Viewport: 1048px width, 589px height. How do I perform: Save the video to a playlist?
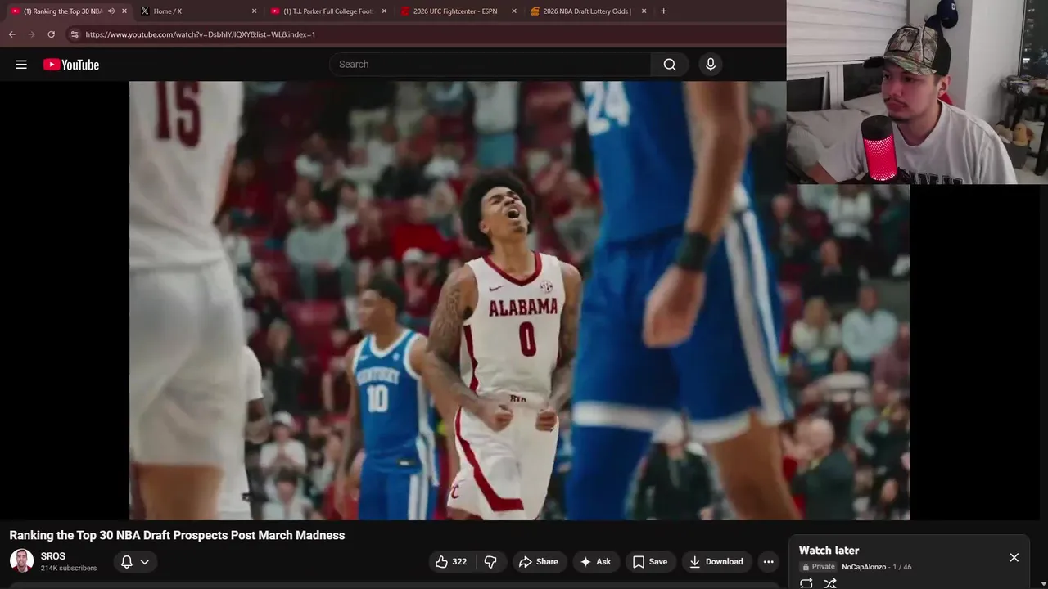coord(649,561)
